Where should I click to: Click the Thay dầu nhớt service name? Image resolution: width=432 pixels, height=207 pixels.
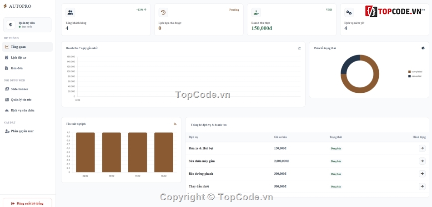pos(199,187)
